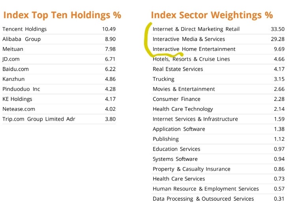Select the Consumer Finance sector row
Screen dimensions: 292x203
coord(176,99)
